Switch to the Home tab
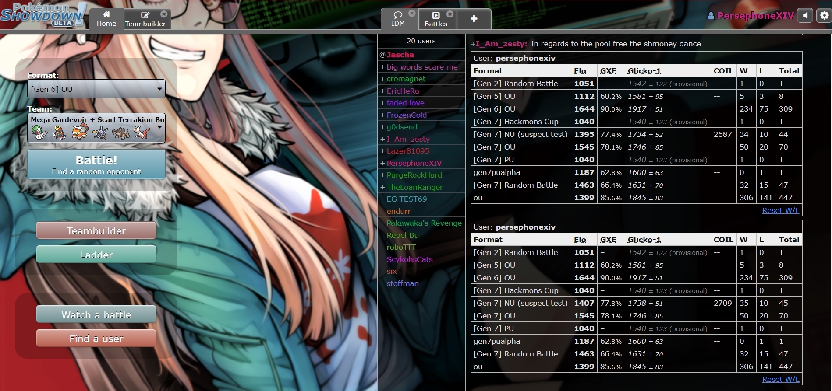This screenshot has width=832, height=391. point(106,19)
